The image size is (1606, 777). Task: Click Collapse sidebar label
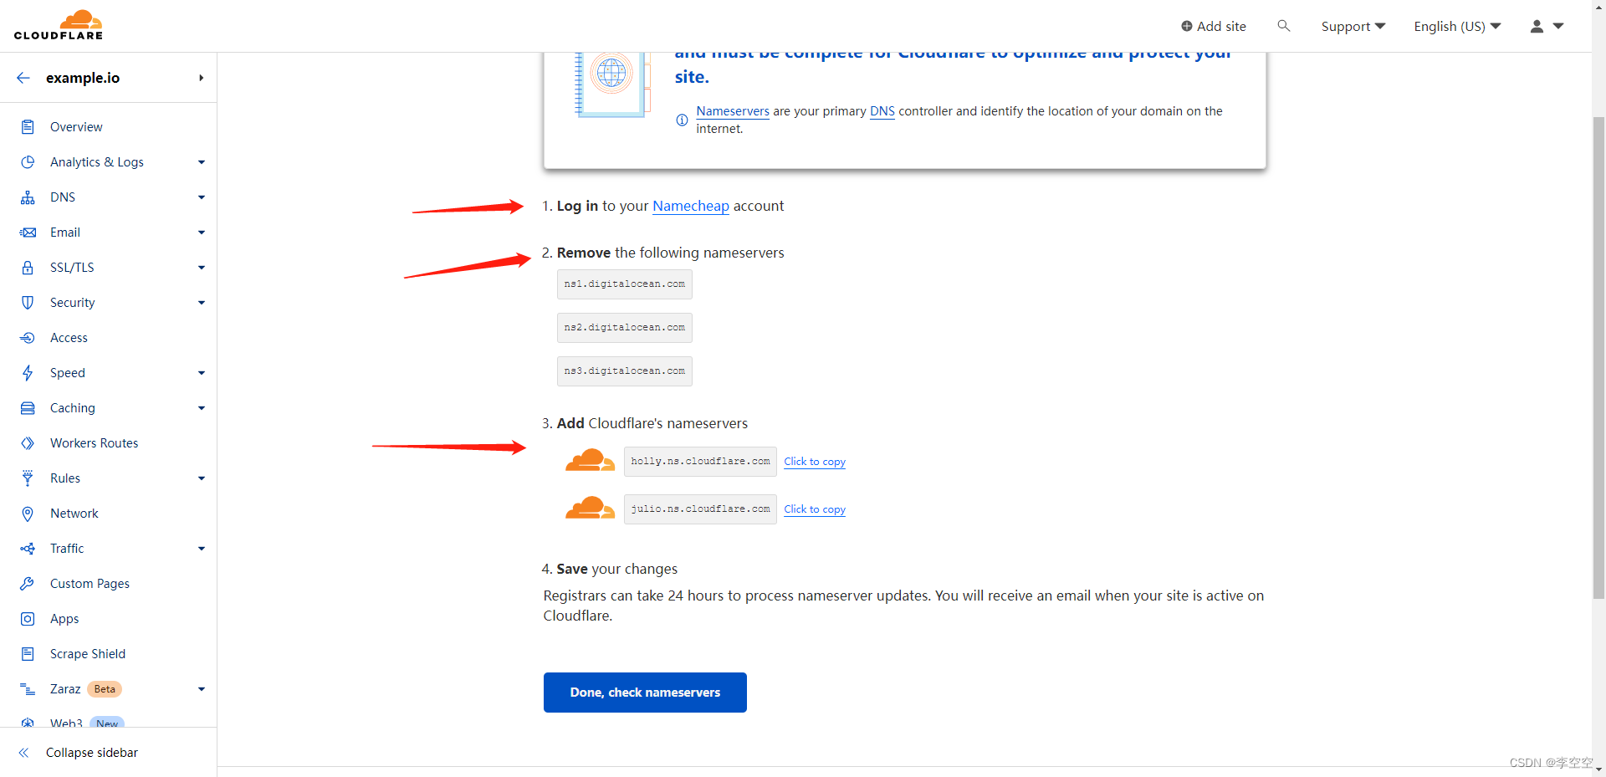coord(92,753)
